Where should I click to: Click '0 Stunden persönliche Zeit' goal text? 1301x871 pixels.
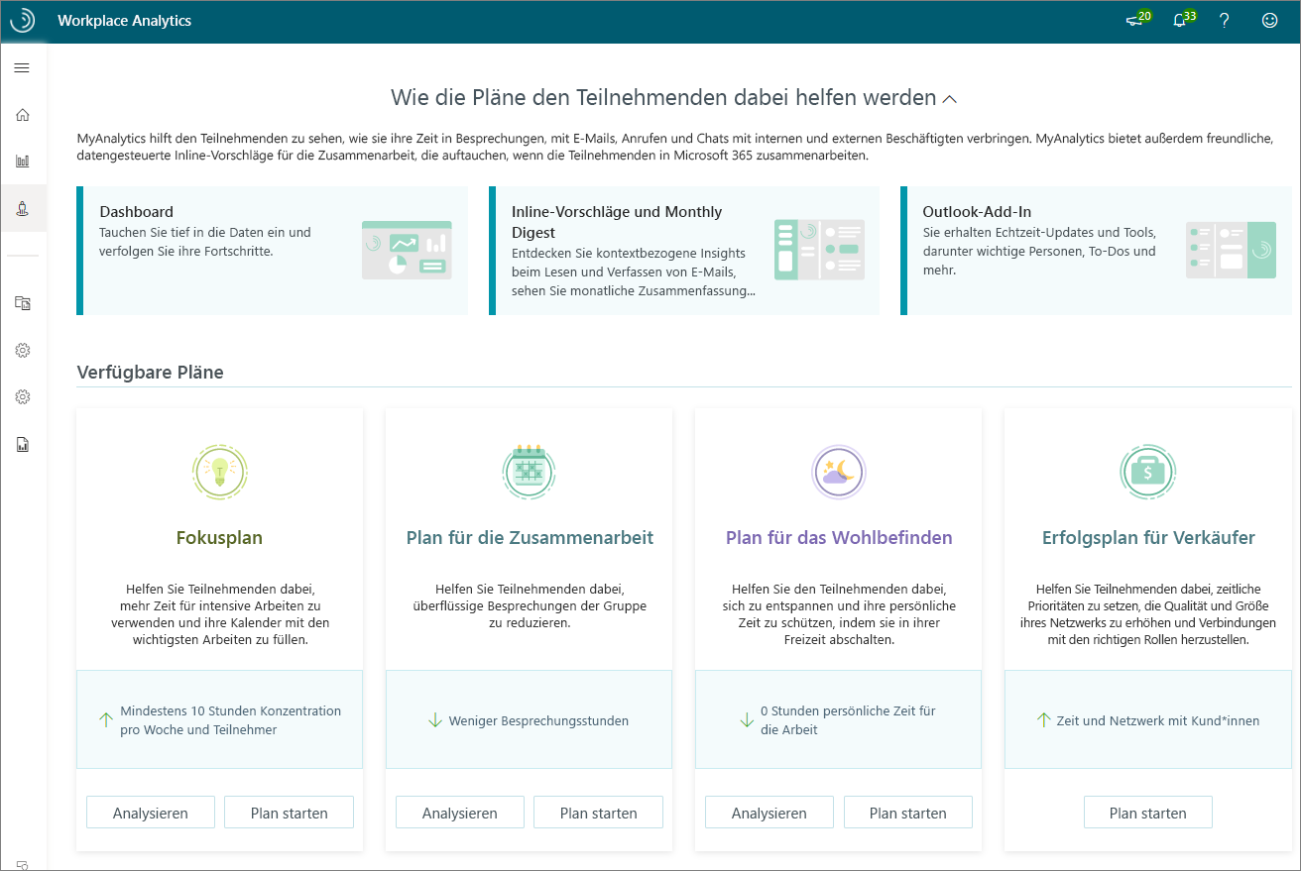(x=848, y=720)
